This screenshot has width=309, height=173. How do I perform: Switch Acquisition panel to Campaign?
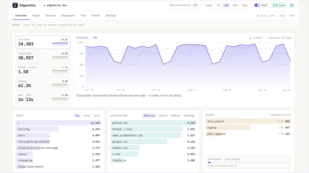click(x=189, y=116)
